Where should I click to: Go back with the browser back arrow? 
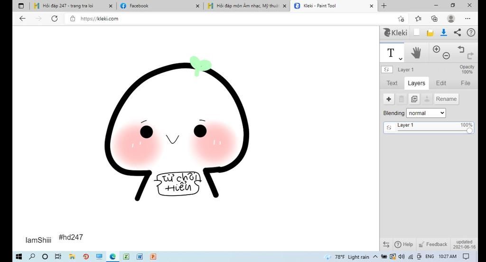click(22, 19)
